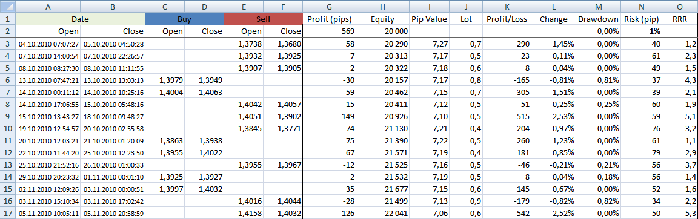The image size is (698, 219).
Task: Select row 1 header
Action: point(8,19)
